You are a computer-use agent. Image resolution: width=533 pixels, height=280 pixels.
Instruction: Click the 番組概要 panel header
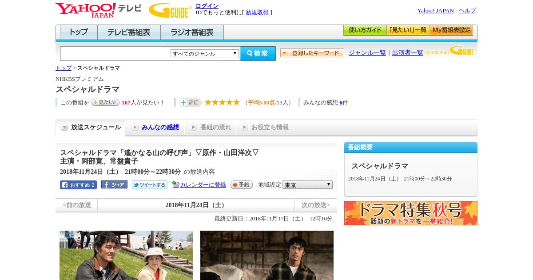pyautogui.click(x=411, y=148)
